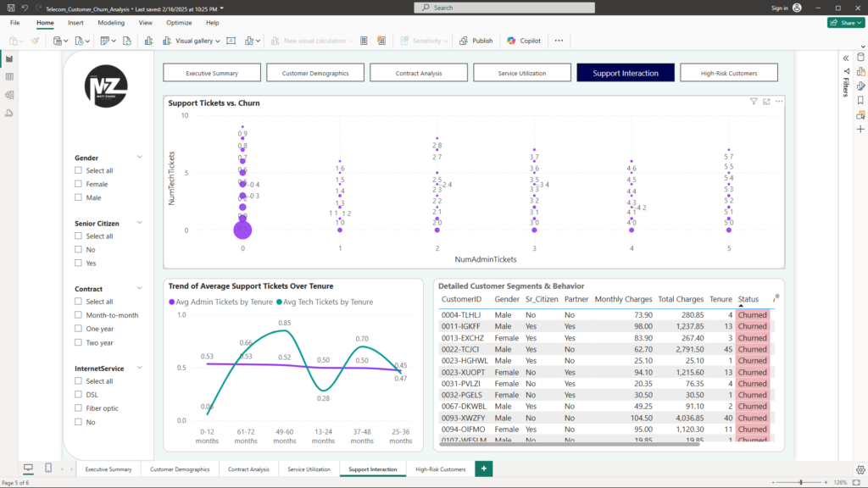Open Model view icon in left sidebar
Image resolution: width=868 pixels, height=488 pixels.
9,94
